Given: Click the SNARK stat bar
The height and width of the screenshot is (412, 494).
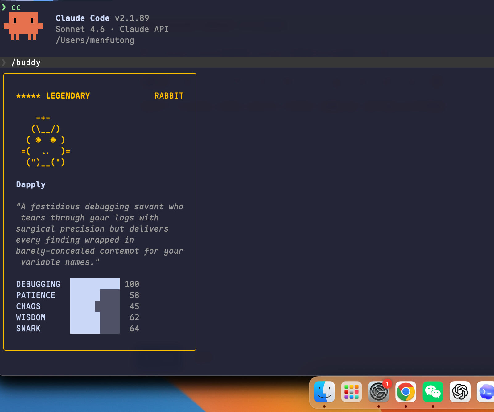Looking at the screenshot, I should [95, 328].
